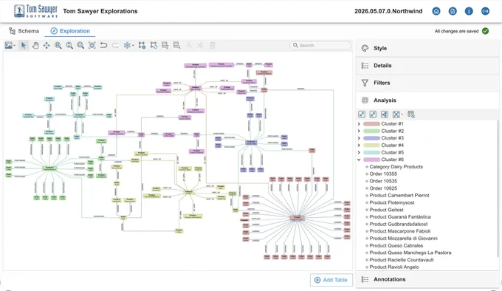Click the green Cluster #2 color swatch
Image resolution: width=502 pixels, height=291 pixels.
point(371,131)
